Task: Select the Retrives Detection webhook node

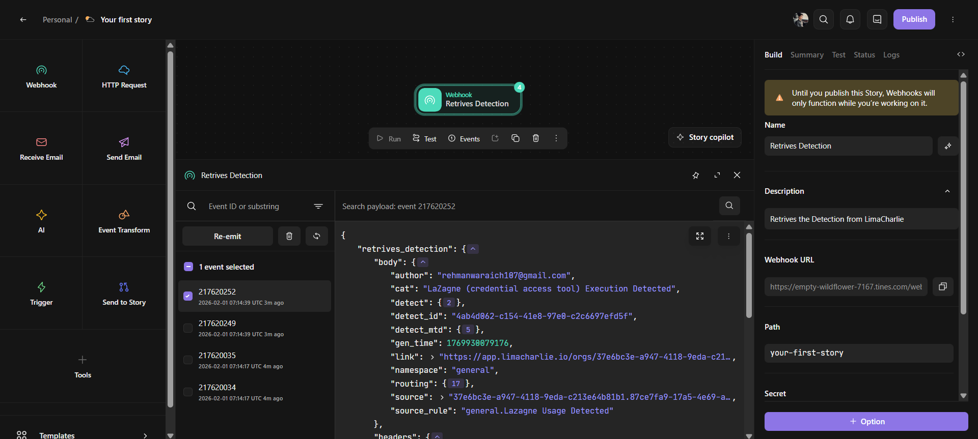Action: click(x=468, y=100)
